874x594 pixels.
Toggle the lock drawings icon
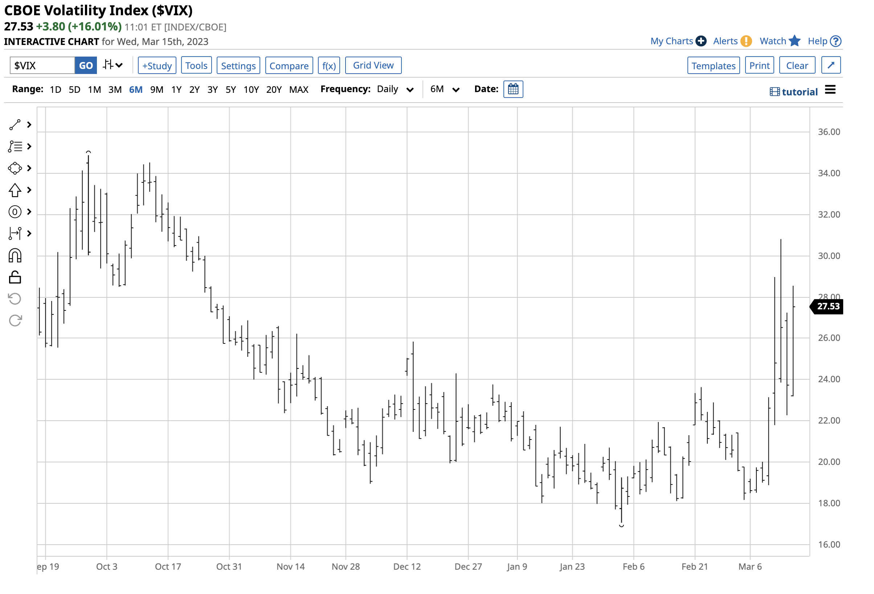click(x=15, y=278)
